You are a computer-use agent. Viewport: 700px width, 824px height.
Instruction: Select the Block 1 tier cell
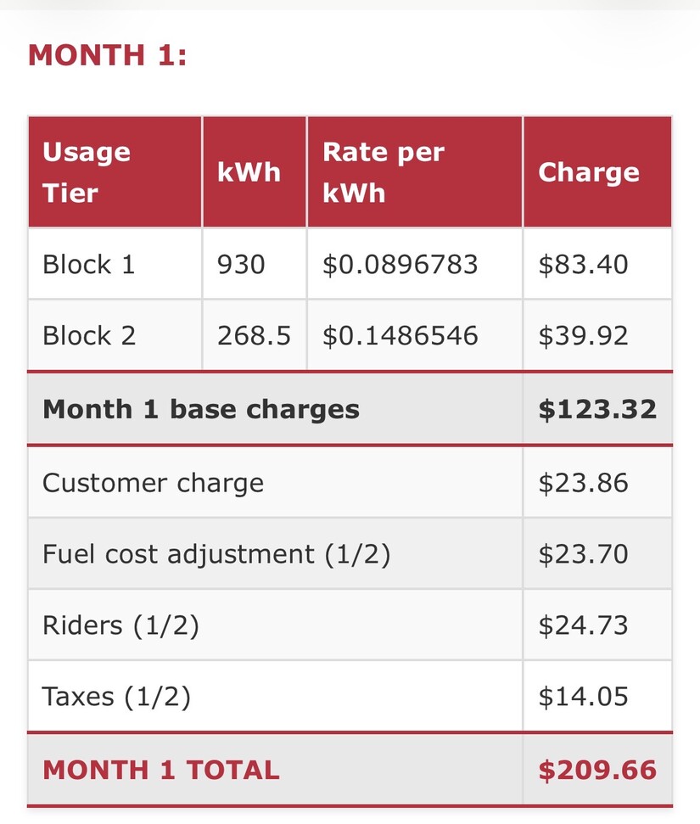click(x=115, y=264)
